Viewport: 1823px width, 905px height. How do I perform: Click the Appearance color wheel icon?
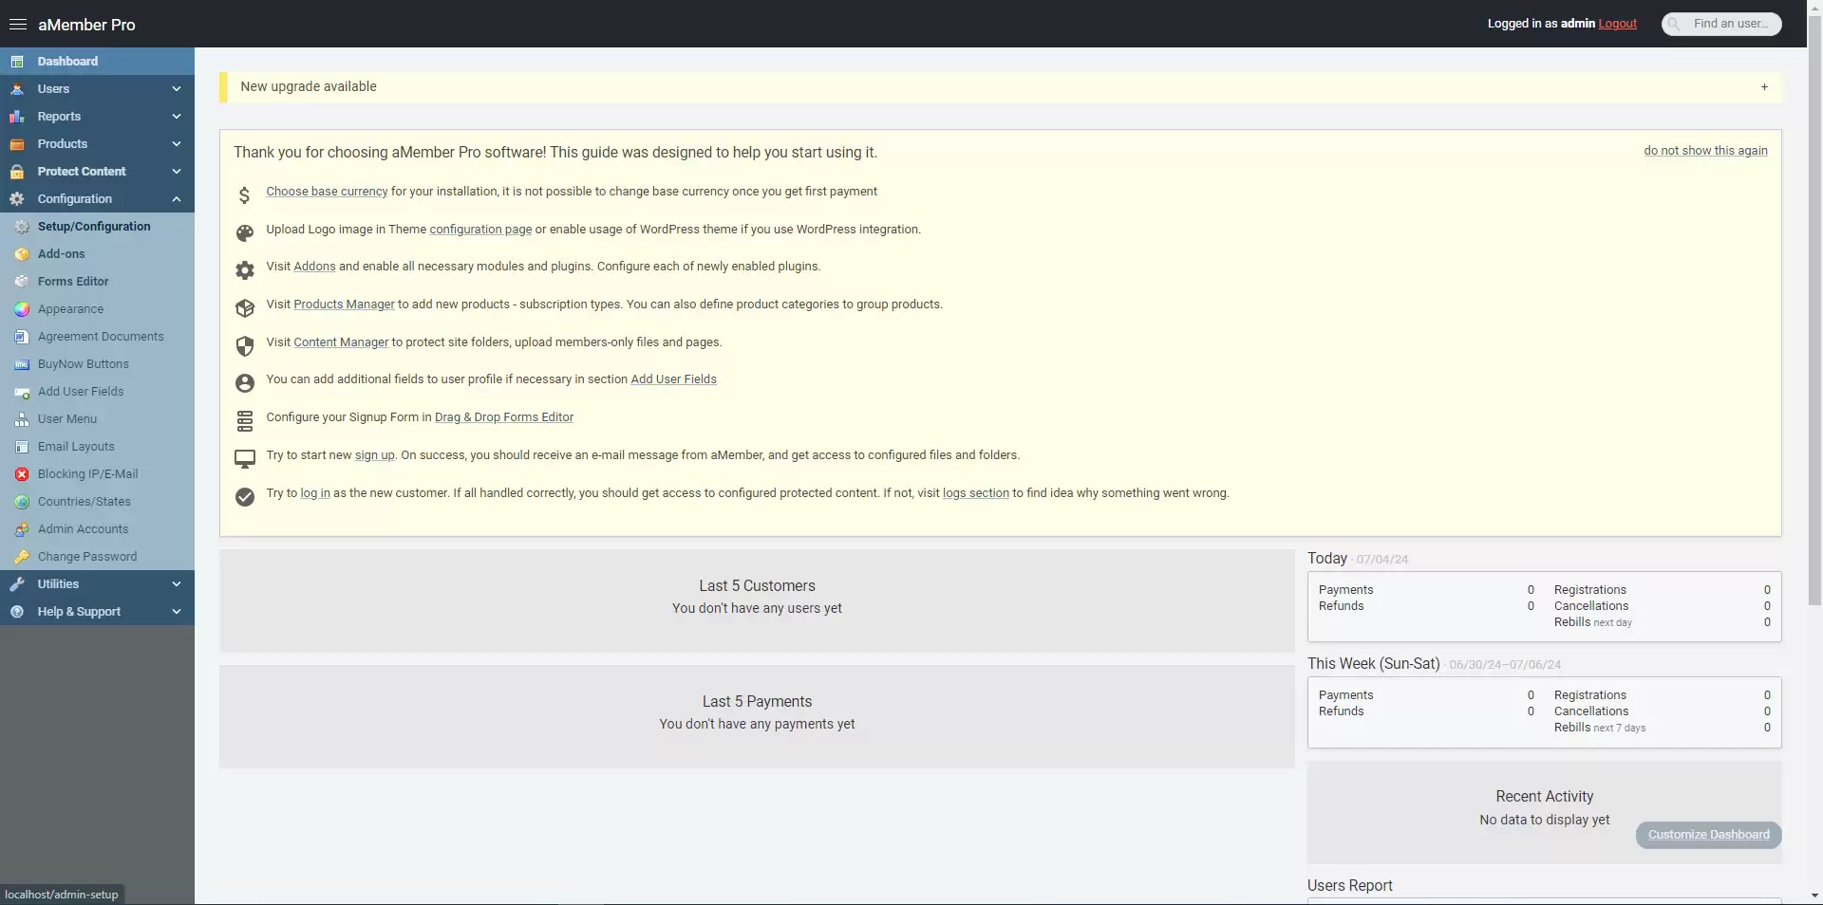click(22, 309)
